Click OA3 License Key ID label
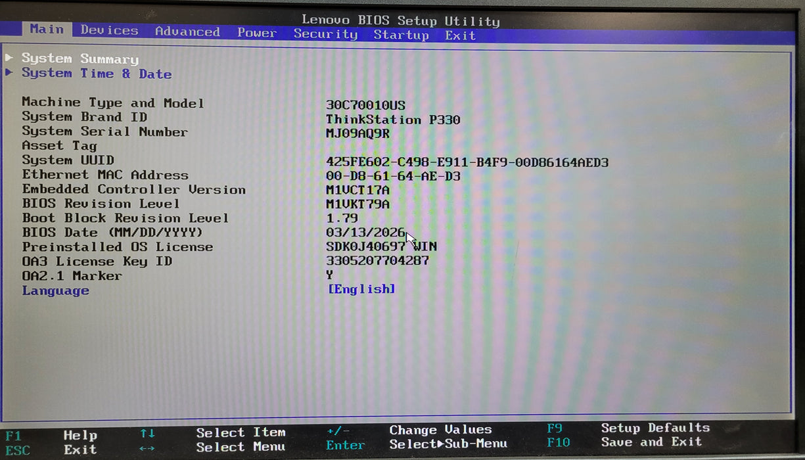This screenshot has height=460, width=805. (97, 262)
